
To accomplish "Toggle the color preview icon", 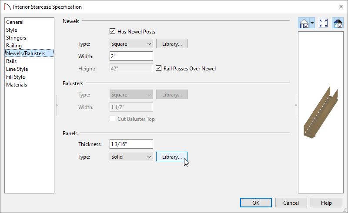I will tap(338, 23).
